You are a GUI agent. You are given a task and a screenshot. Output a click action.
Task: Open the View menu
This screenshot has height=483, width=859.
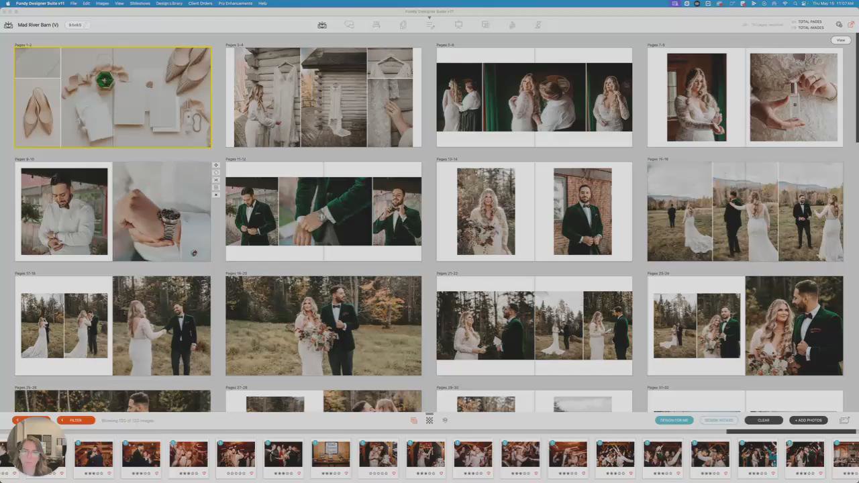119,3
